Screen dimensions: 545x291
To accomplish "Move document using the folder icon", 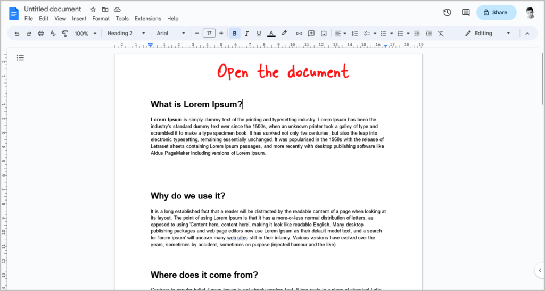I will (x=105, y=10).
